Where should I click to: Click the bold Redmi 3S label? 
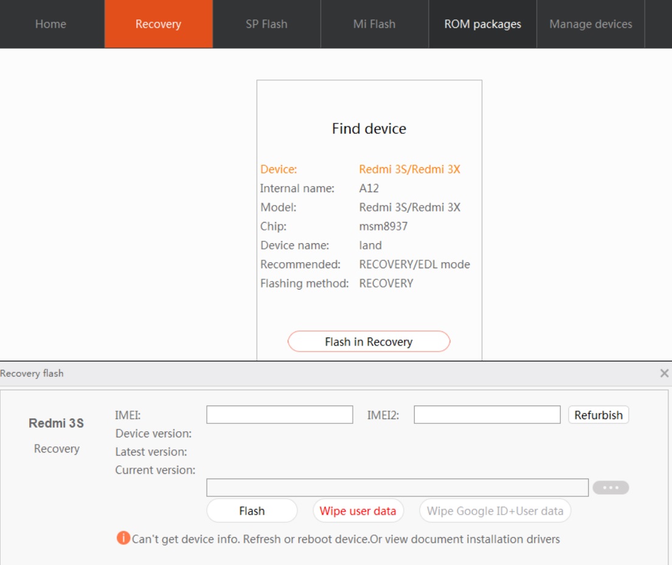[x=56, y=423]
